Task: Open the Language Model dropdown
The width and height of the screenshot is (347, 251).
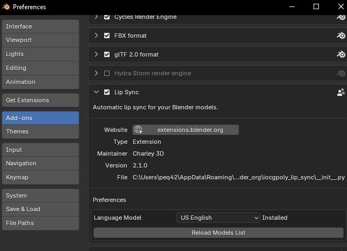Action: tap(218, 218)
